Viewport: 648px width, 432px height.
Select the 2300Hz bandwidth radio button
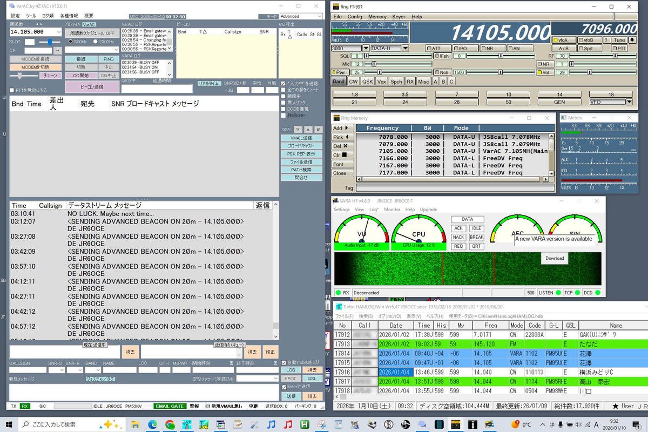[x=96, y=42]
